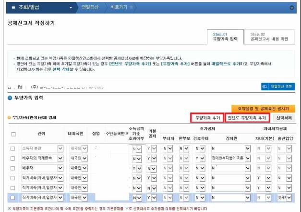This screenshot has height=212, width=301.
Task: Open the 연말정산 챗봇 button
Action: pyautogui.click(x=278, y=87)
